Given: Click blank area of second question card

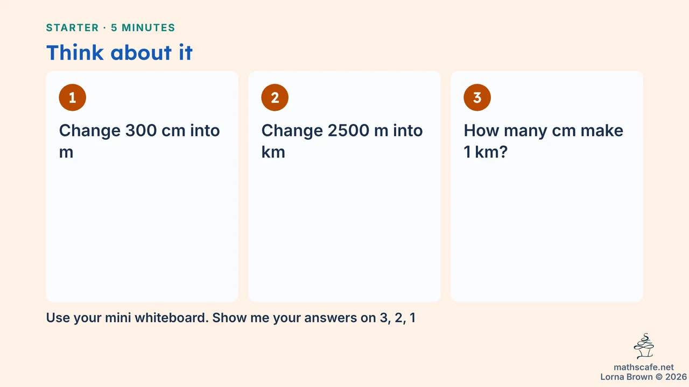Looking at the screenshot, I should [x=344, y=231].
